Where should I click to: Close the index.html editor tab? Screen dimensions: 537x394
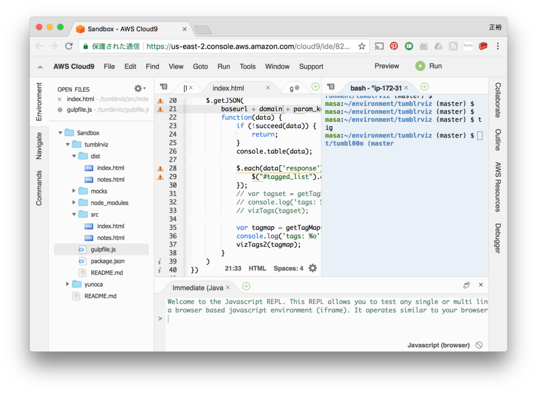click(x=268, y=88)
